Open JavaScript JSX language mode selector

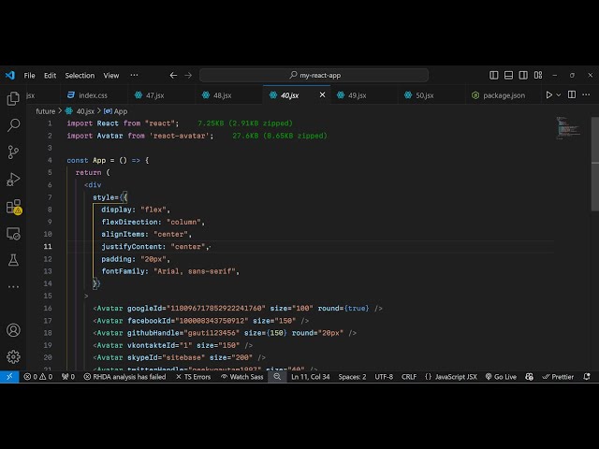452,377
